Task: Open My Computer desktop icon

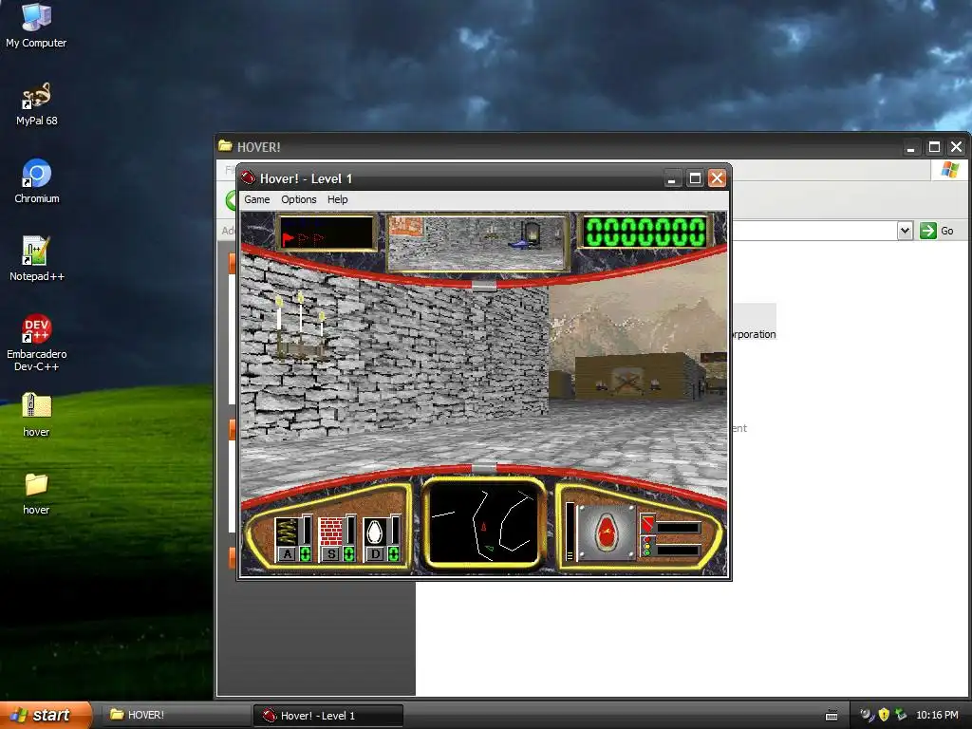Action: (x=36, y=26)
